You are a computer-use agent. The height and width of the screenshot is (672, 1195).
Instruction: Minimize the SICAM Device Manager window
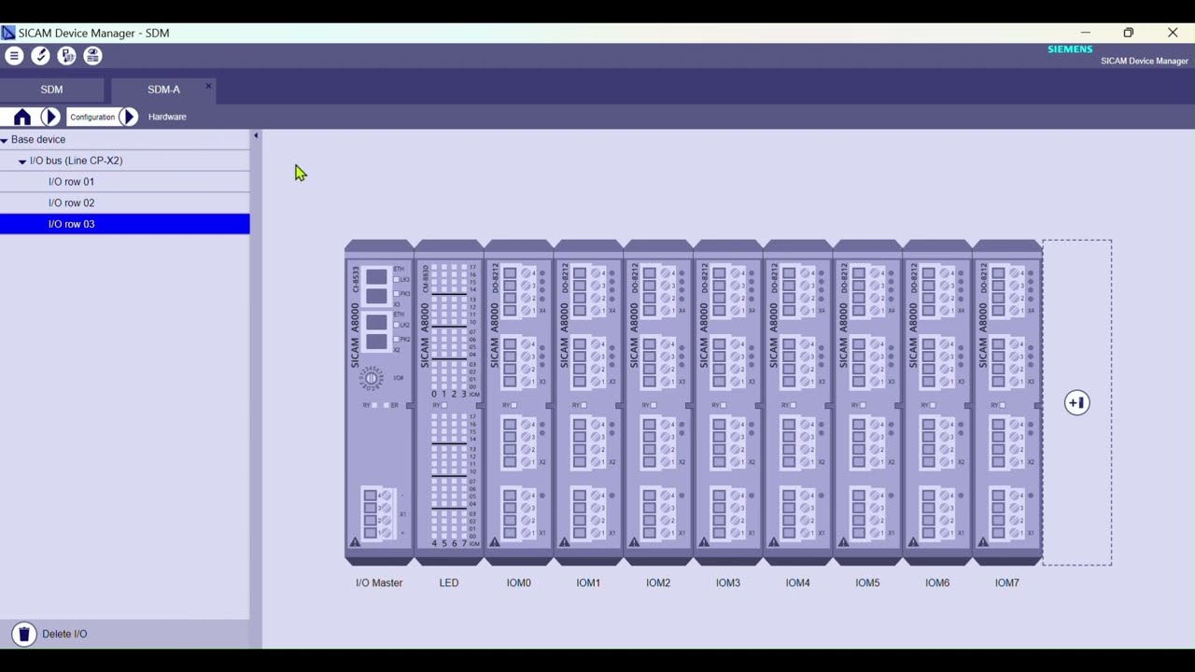(1085, 33)
